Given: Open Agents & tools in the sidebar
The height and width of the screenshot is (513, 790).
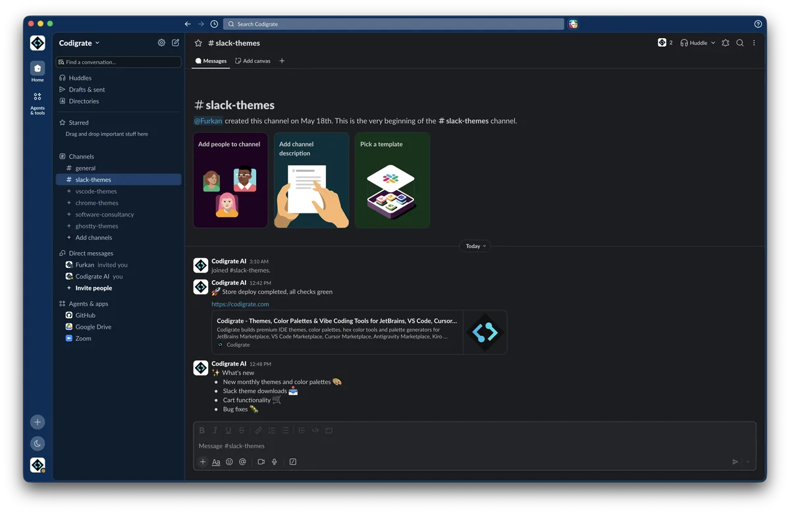Looking at the screenshot, I should (38, 103).
